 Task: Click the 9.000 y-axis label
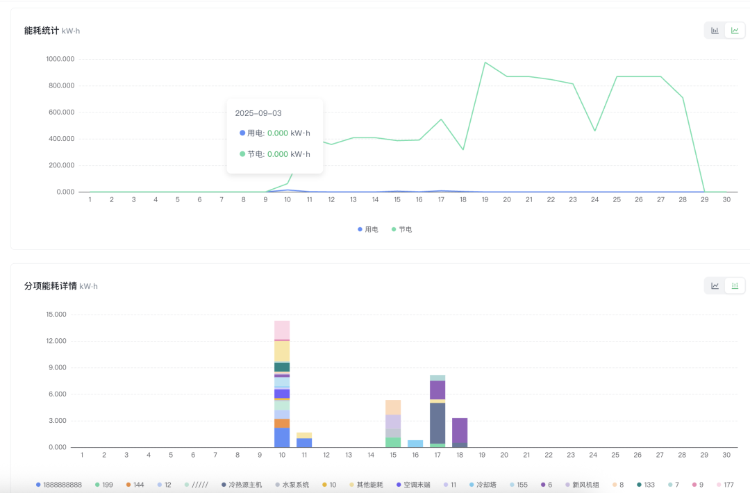point(58,368)
